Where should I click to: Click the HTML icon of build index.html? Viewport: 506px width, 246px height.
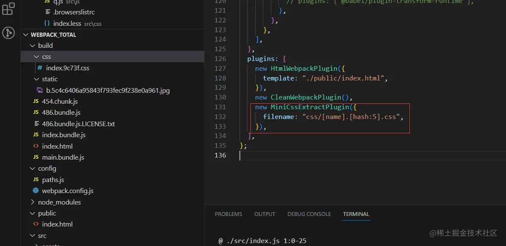pyautogui.click(x=36, y=146)
